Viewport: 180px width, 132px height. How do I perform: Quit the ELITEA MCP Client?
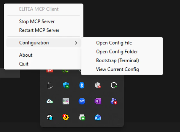[44, 64]
